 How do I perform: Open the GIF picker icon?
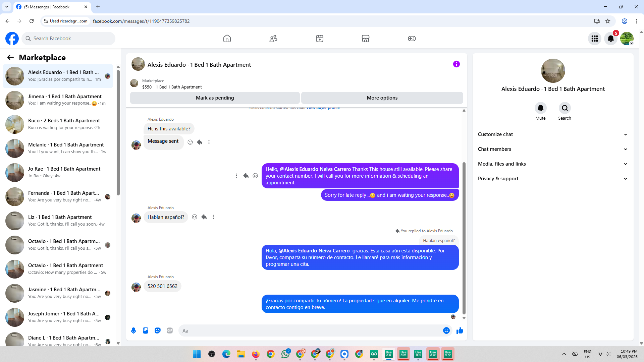[170, 330]
